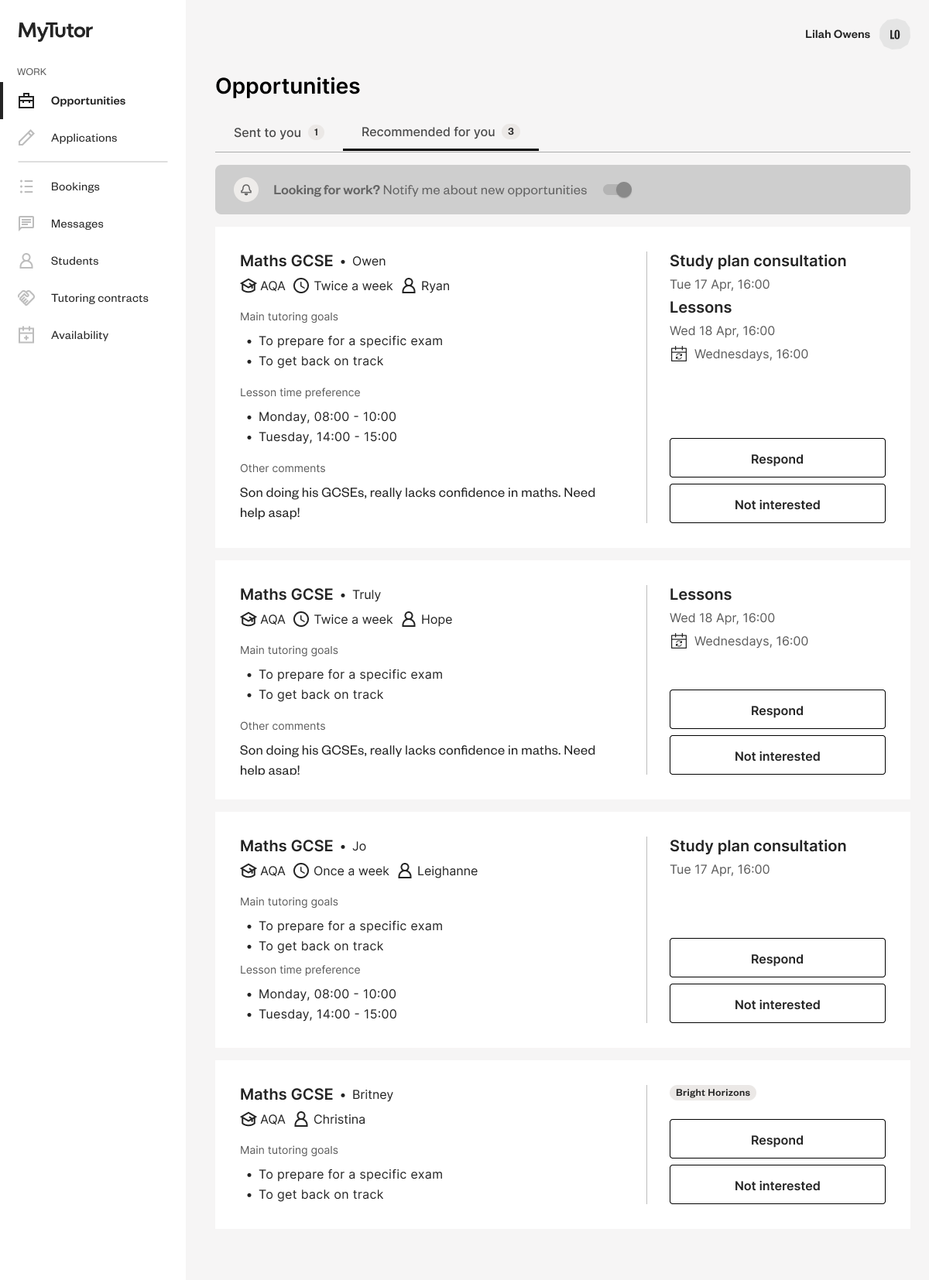Click recurring calendar icon in Owen card

(x=679, y=354)
